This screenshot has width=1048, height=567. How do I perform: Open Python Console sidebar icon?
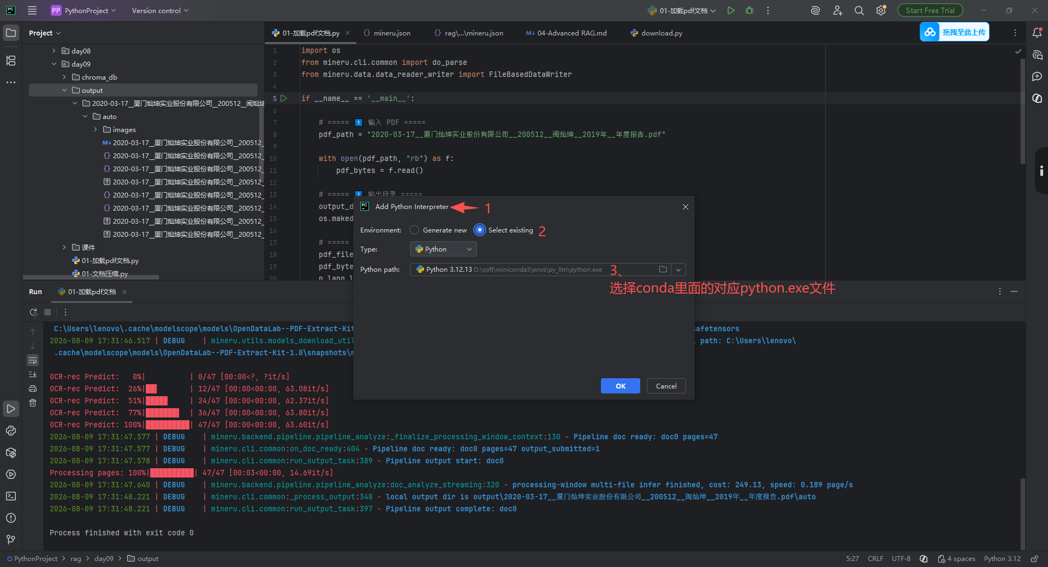11,431
